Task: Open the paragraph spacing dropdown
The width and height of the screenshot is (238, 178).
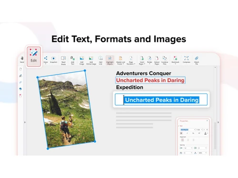Action: pos(202,148)
